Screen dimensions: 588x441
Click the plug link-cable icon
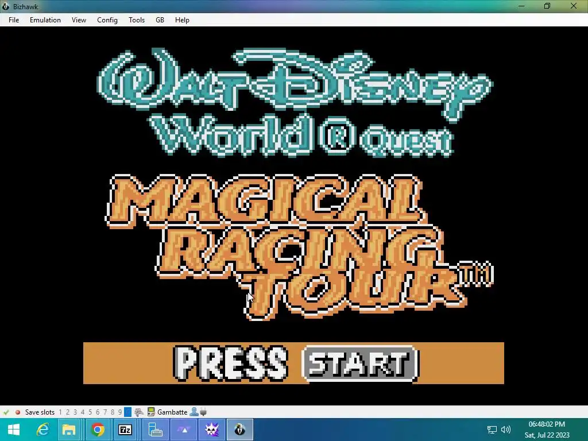[x=203, y=412]
